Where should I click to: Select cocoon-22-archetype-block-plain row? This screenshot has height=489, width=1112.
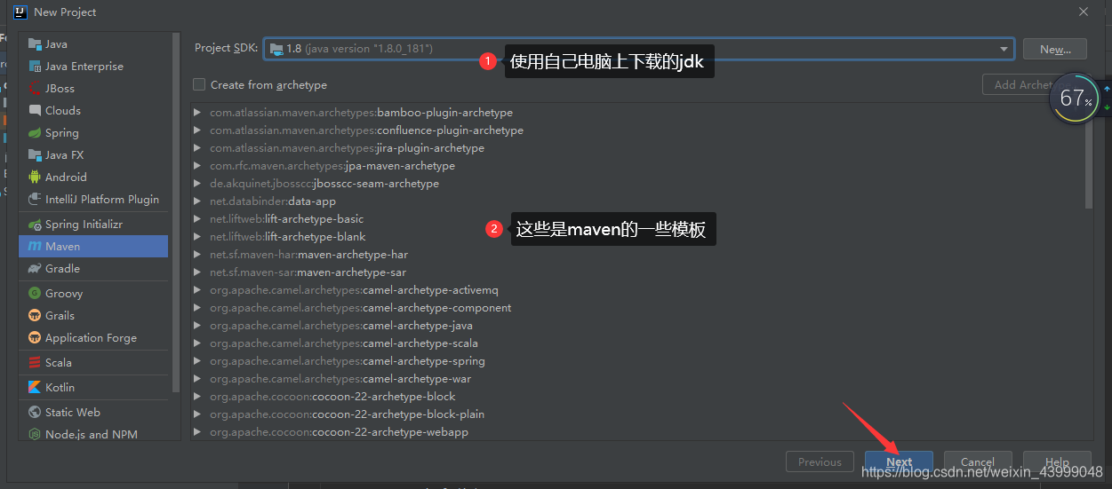point(638,414)
